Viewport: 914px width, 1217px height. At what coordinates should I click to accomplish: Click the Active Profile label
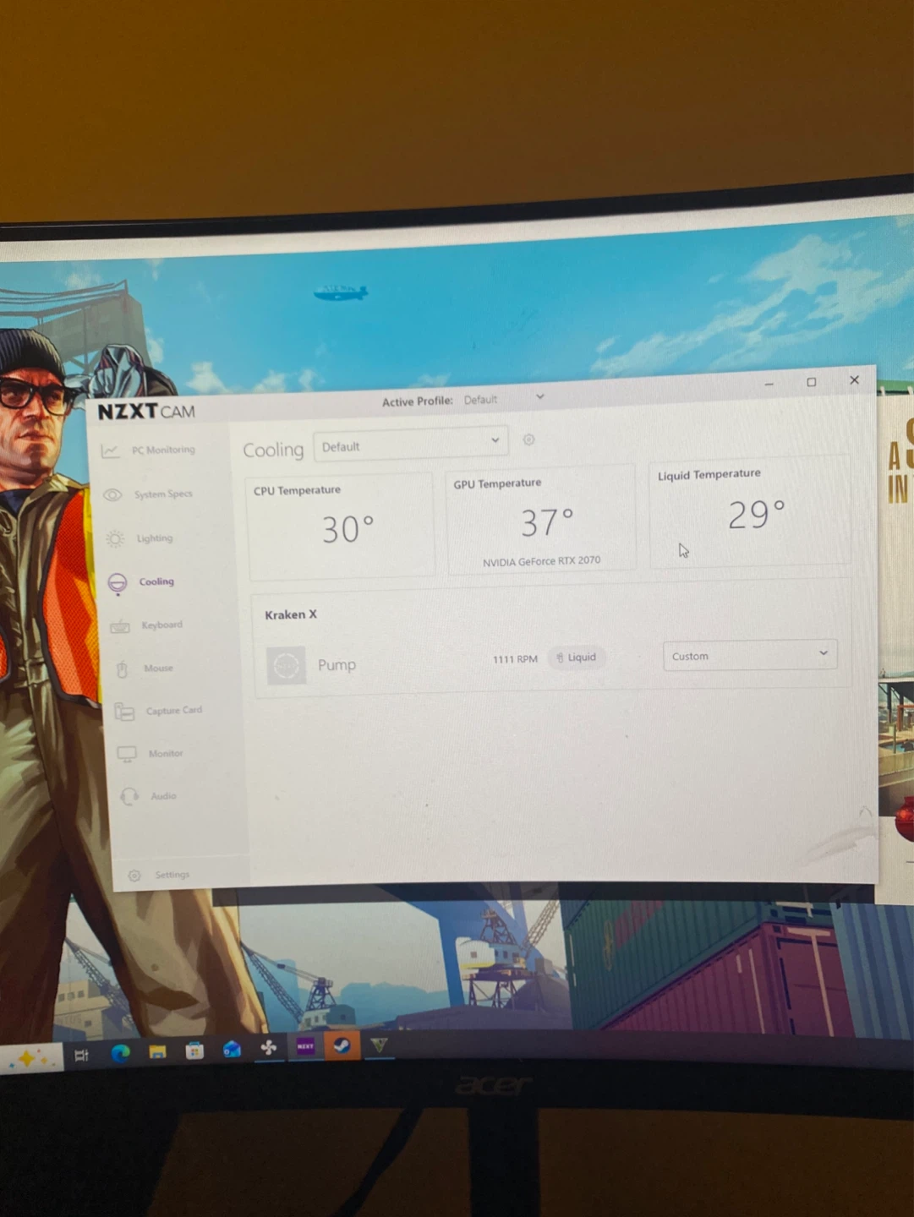(x=417, y=401)
